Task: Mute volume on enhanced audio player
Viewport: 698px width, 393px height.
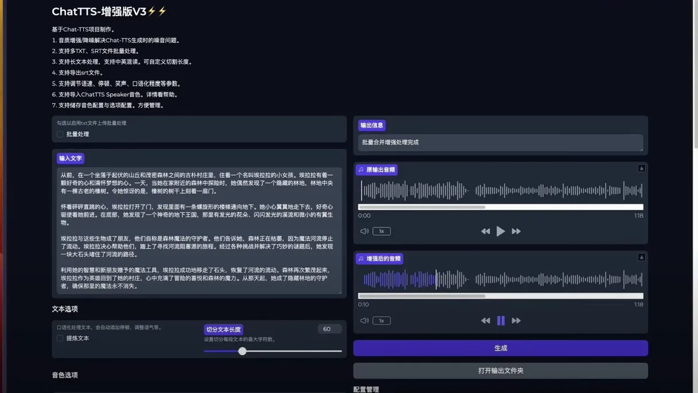Action: point(364,321)
